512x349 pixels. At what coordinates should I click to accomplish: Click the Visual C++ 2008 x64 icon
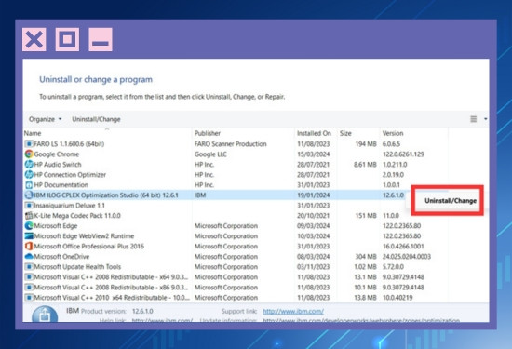click(29, 276)
